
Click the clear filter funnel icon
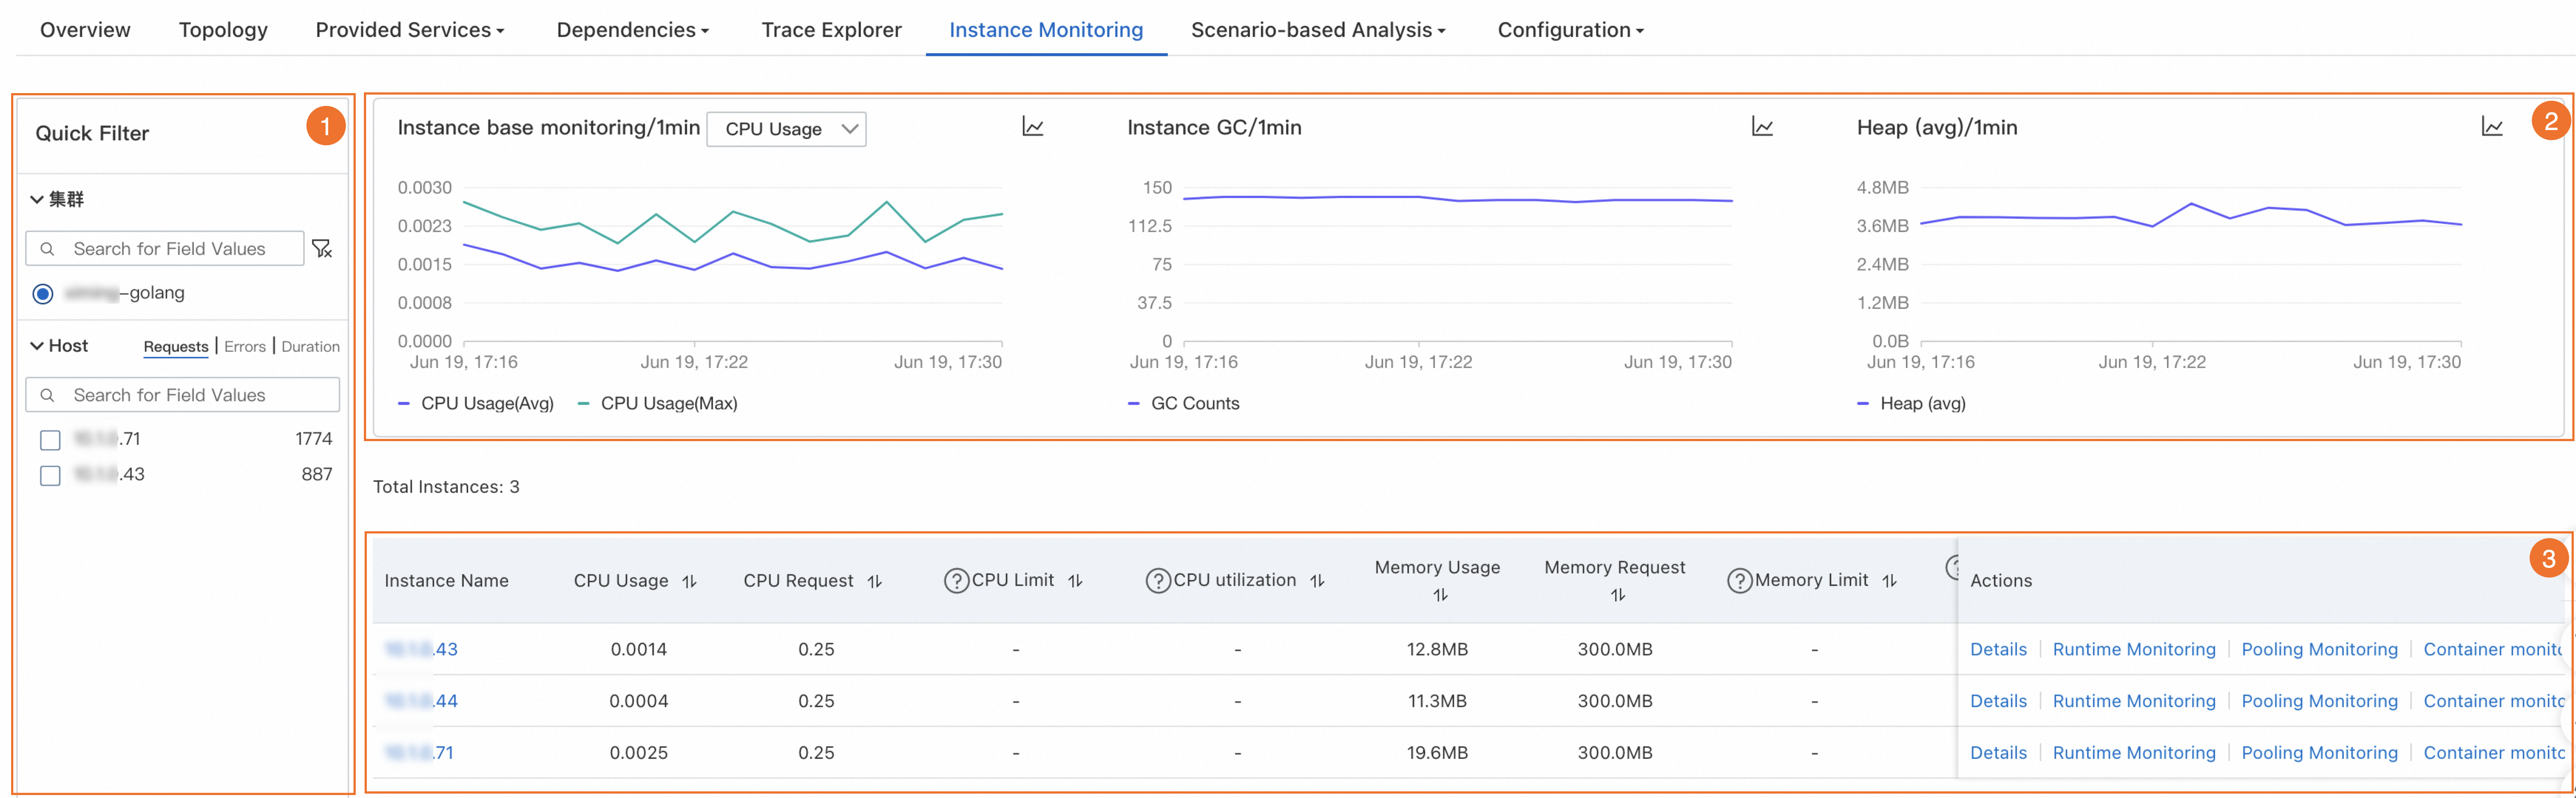pyautogui.click(x=322, y=249)
